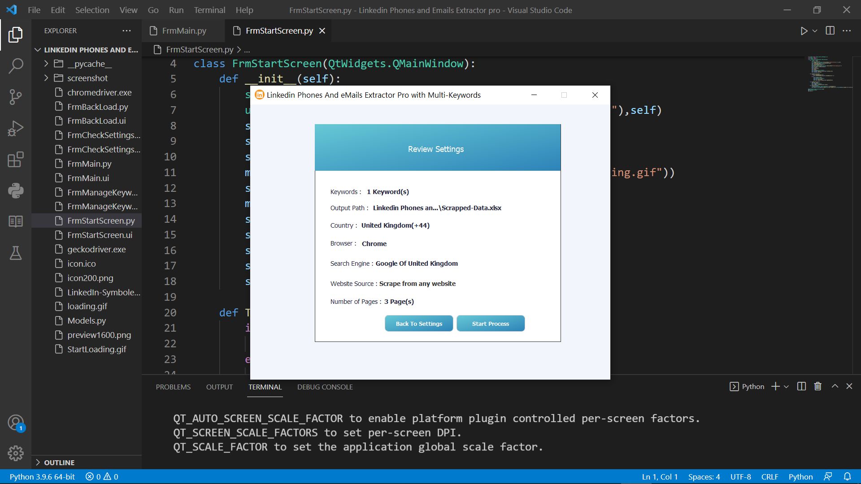Open the File menu
The image size is (861, 484).
(x=34, y=10)
